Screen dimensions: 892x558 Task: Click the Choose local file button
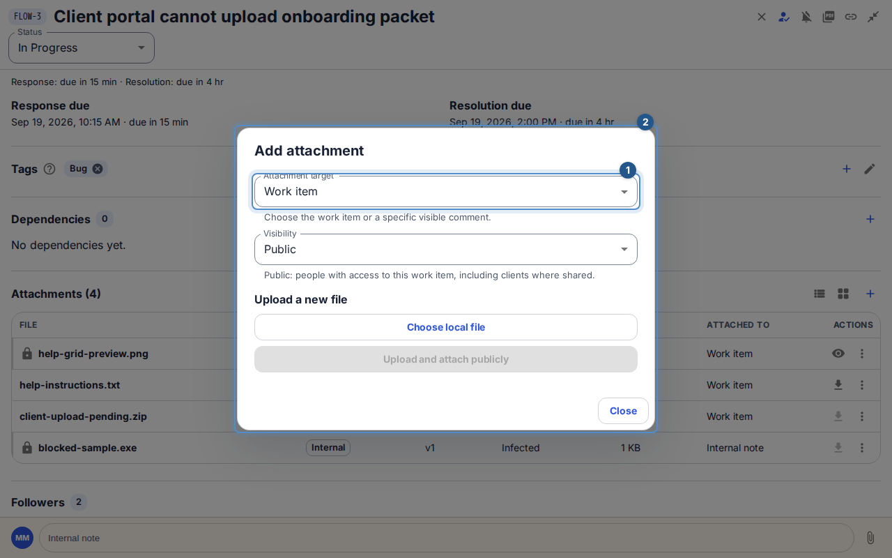[x=446, y=327]
